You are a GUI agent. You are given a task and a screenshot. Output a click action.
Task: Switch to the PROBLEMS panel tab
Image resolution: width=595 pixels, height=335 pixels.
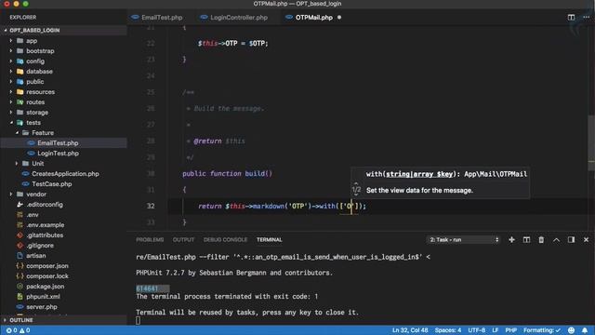tap(150, 240)
